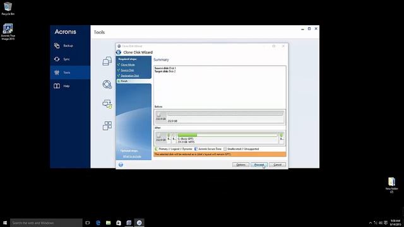Maximize the Acronis main window
This screenshot has width=404, height=227.
point(309,29)
